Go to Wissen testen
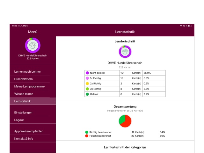Screen dimensions: 204x153 click(24, 94)
